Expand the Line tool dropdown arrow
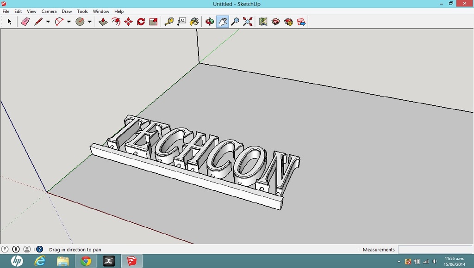 [48, 22]
